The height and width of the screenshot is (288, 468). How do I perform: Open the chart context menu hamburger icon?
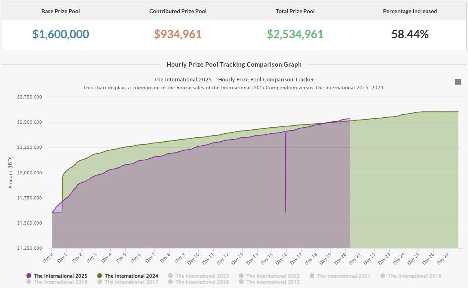click(458, 82)
